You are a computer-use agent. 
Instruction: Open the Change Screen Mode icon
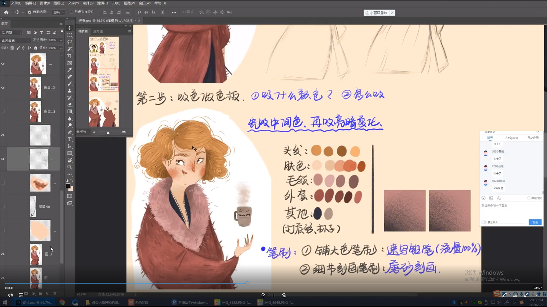(x=70, y=203)
